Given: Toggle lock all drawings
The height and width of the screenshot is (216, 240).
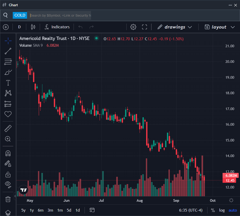Looking at the screenshot, I should (8, 174).
